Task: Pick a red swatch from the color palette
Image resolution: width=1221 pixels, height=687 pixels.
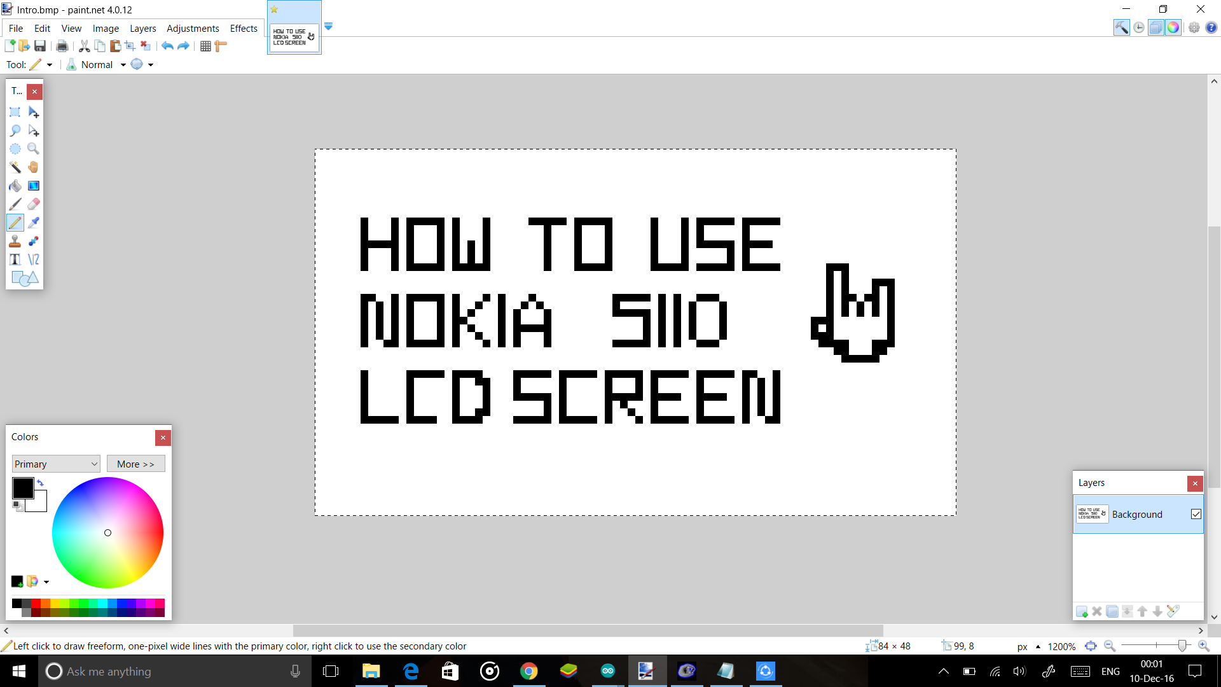Action: pyautogui.click(x=36, y=604)
